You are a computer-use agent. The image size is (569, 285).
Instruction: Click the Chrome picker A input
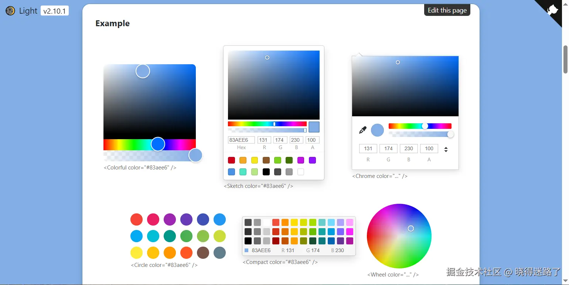[x=429, y=148]
